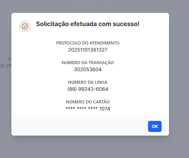
Task: Click the phone line number (88) 99243-6064
Action: point(88,89)
